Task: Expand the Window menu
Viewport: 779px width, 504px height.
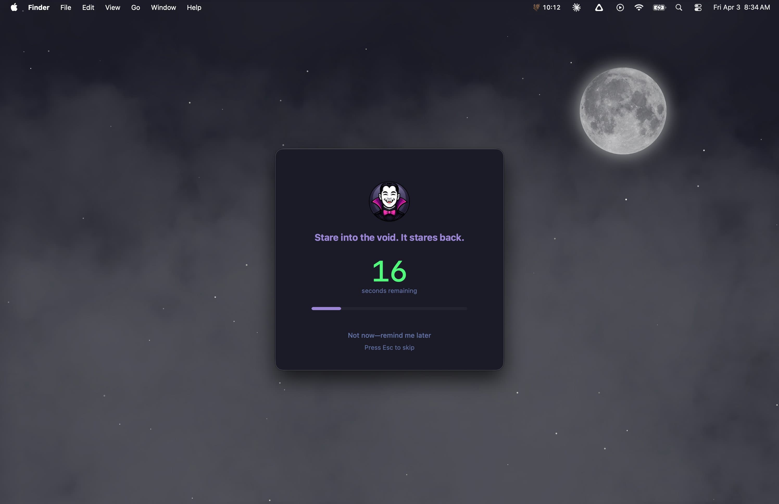Action: point(164,8)
